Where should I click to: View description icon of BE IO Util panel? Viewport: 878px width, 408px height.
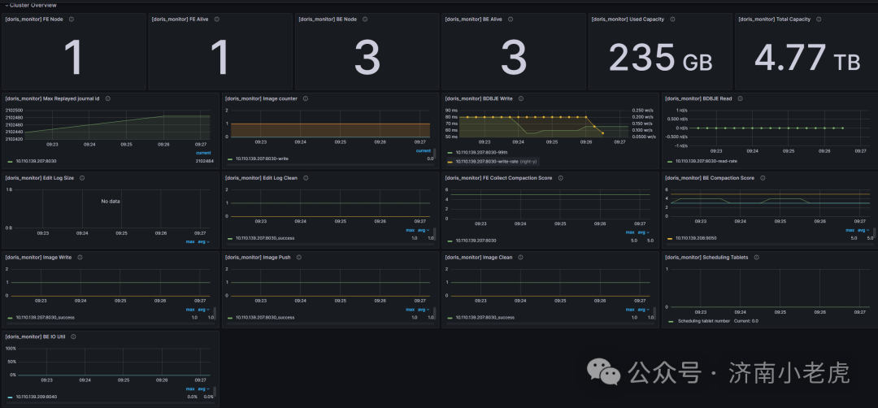click(73, 337)
